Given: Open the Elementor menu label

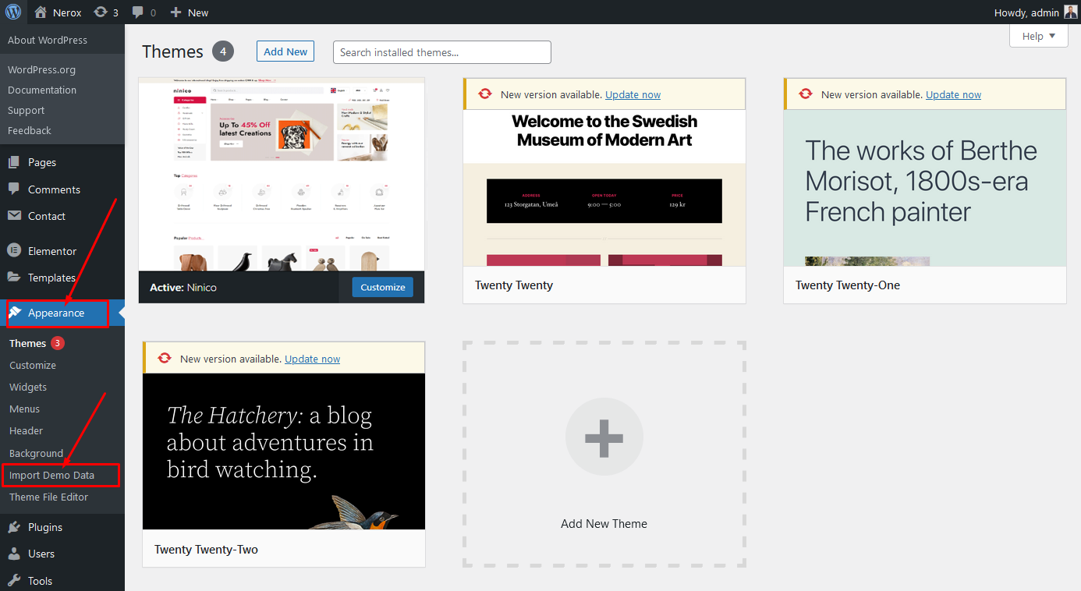Looking at the screenshot, I should tap(52, 251).
